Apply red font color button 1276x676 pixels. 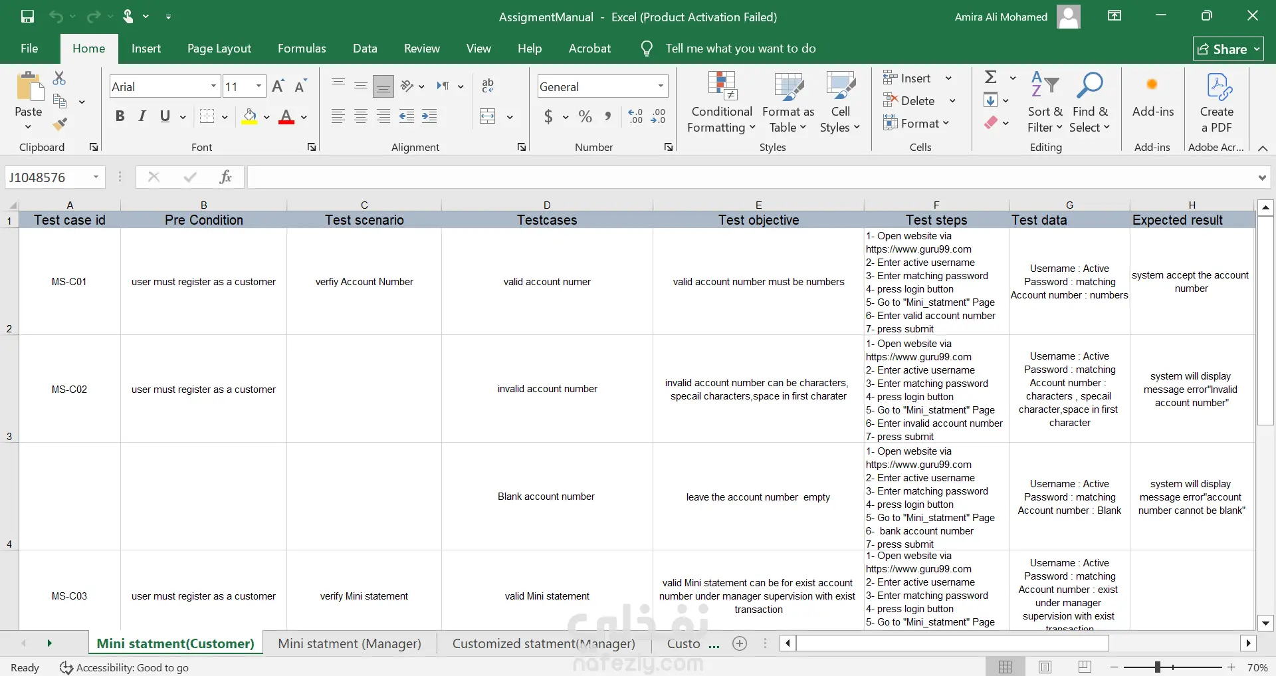point(286,117)
